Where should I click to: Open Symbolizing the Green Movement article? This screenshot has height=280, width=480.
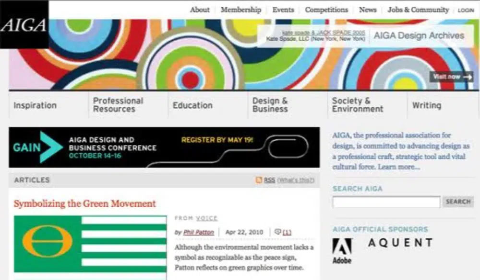coord(85,203)
